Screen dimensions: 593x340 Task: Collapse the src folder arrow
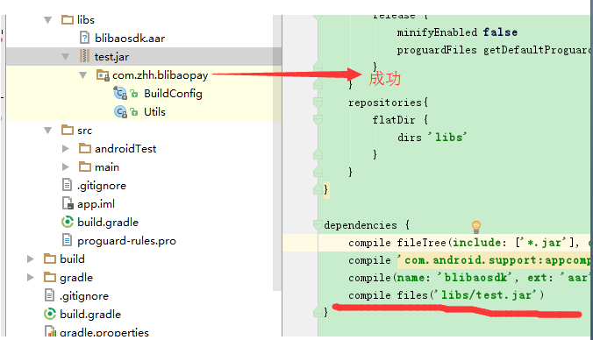pyautogui.click(x=47, y=131)
